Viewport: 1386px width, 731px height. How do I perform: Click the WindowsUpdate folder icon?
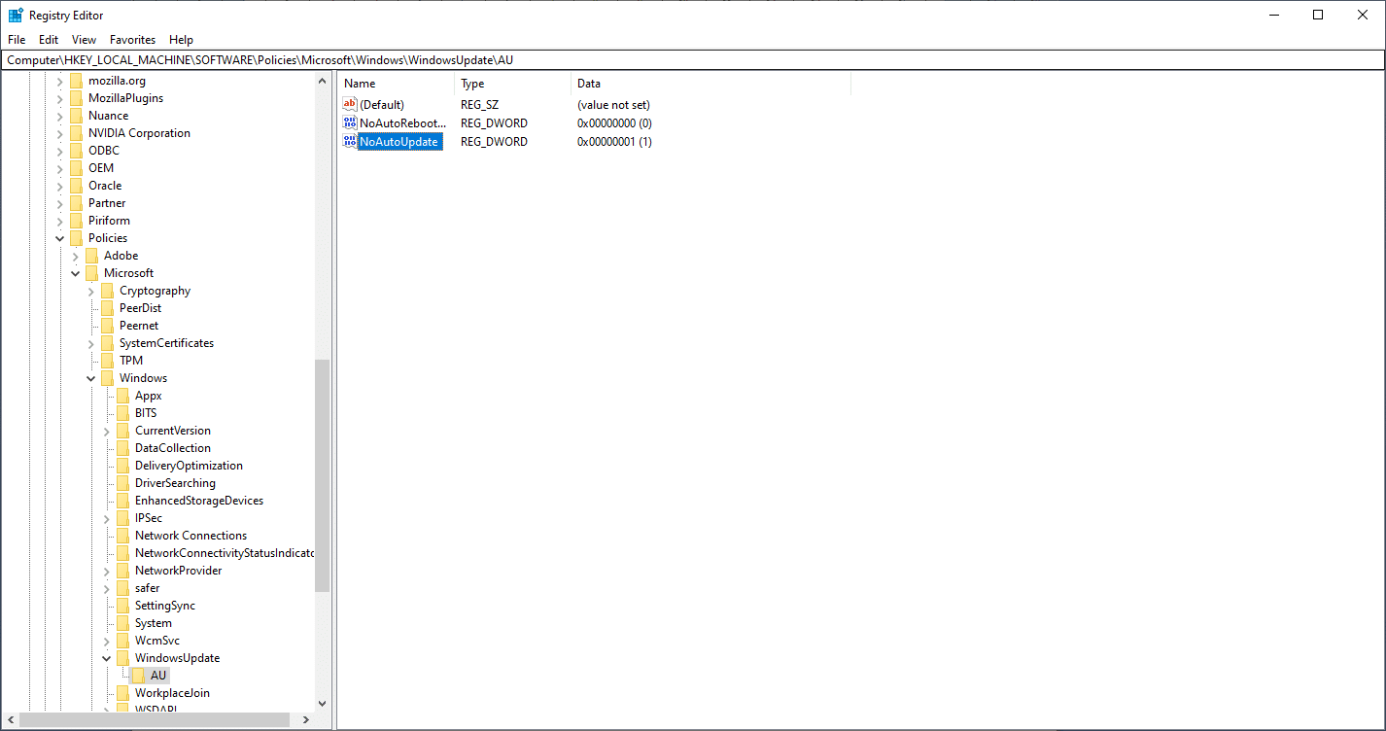pos(122,658)
